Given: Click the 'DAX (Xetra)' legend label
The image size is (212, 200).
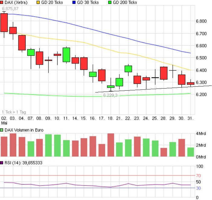Looking at the screenshot, I should (x=16, y=2).
